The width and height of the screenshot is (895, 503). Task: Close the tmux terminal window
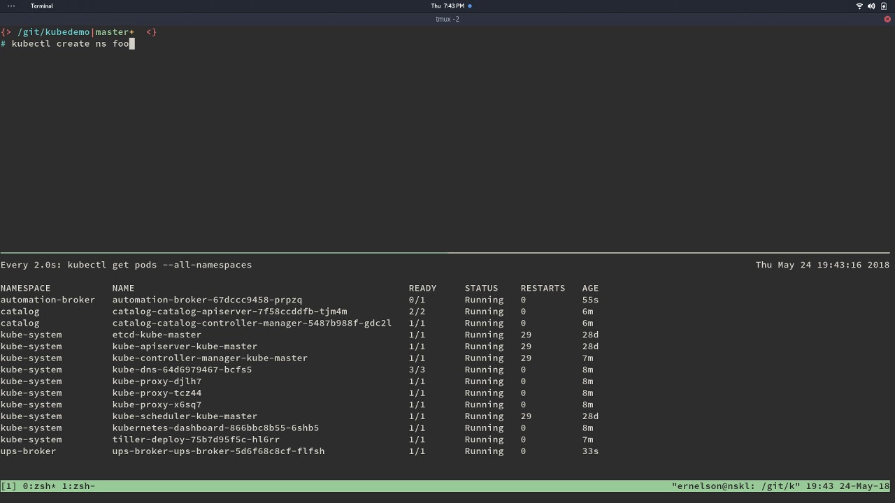pyautogui.click(x=887, y=19)
